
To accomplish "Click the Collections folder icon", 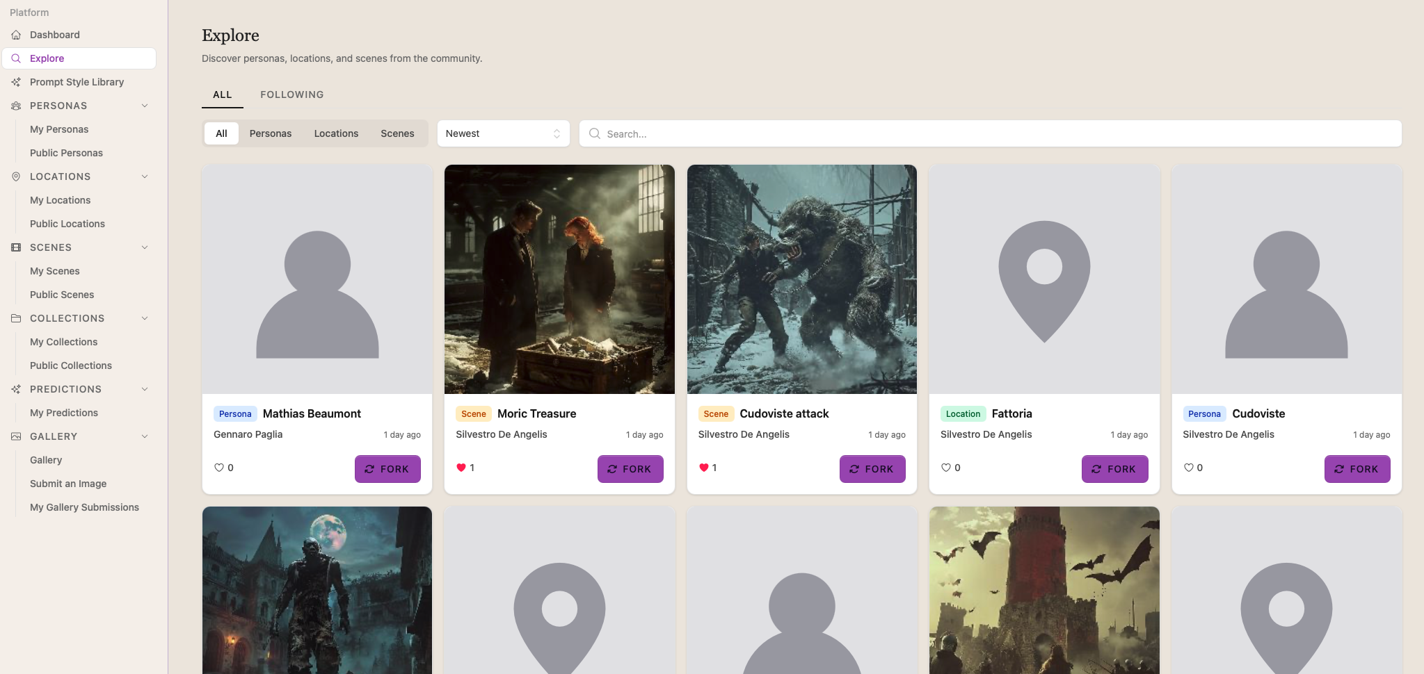I will [x=16, y=318].
